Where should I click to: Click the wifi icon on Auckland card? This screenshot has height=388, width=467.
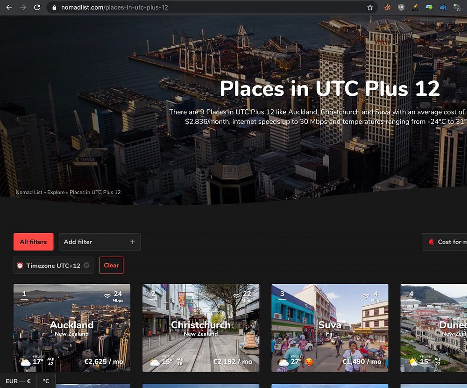pos(107,295)
